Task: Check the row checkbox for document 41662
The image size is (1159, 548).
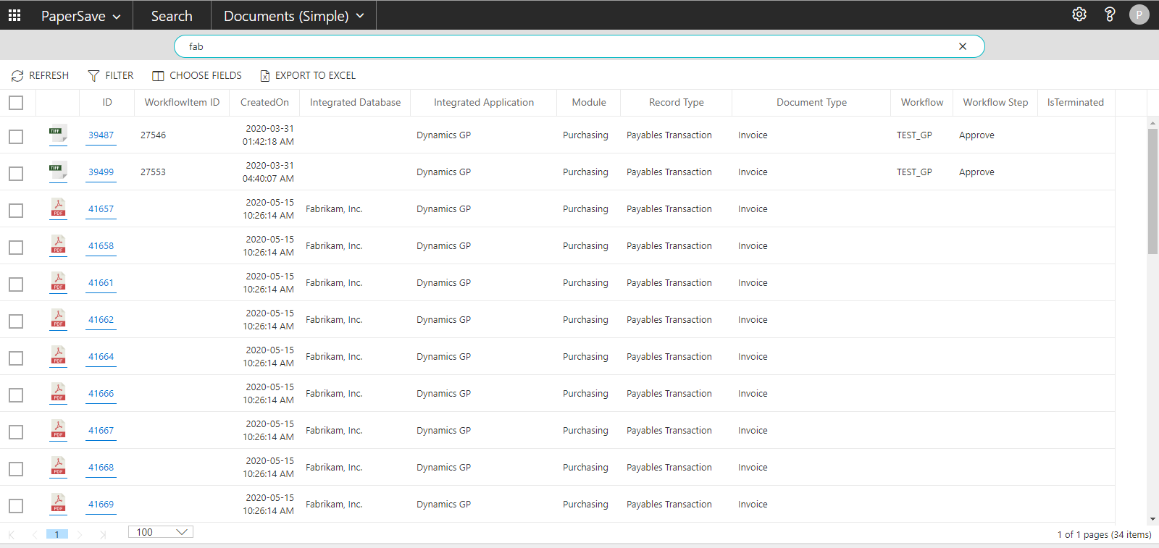Action: (x=16, y=321)
